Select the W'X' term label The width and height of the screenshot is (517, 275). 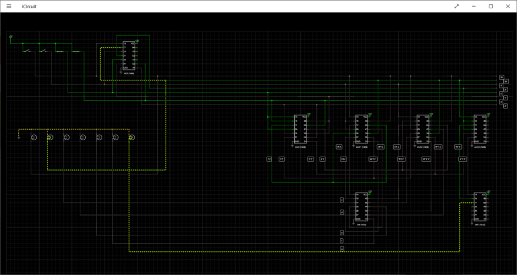458,147
